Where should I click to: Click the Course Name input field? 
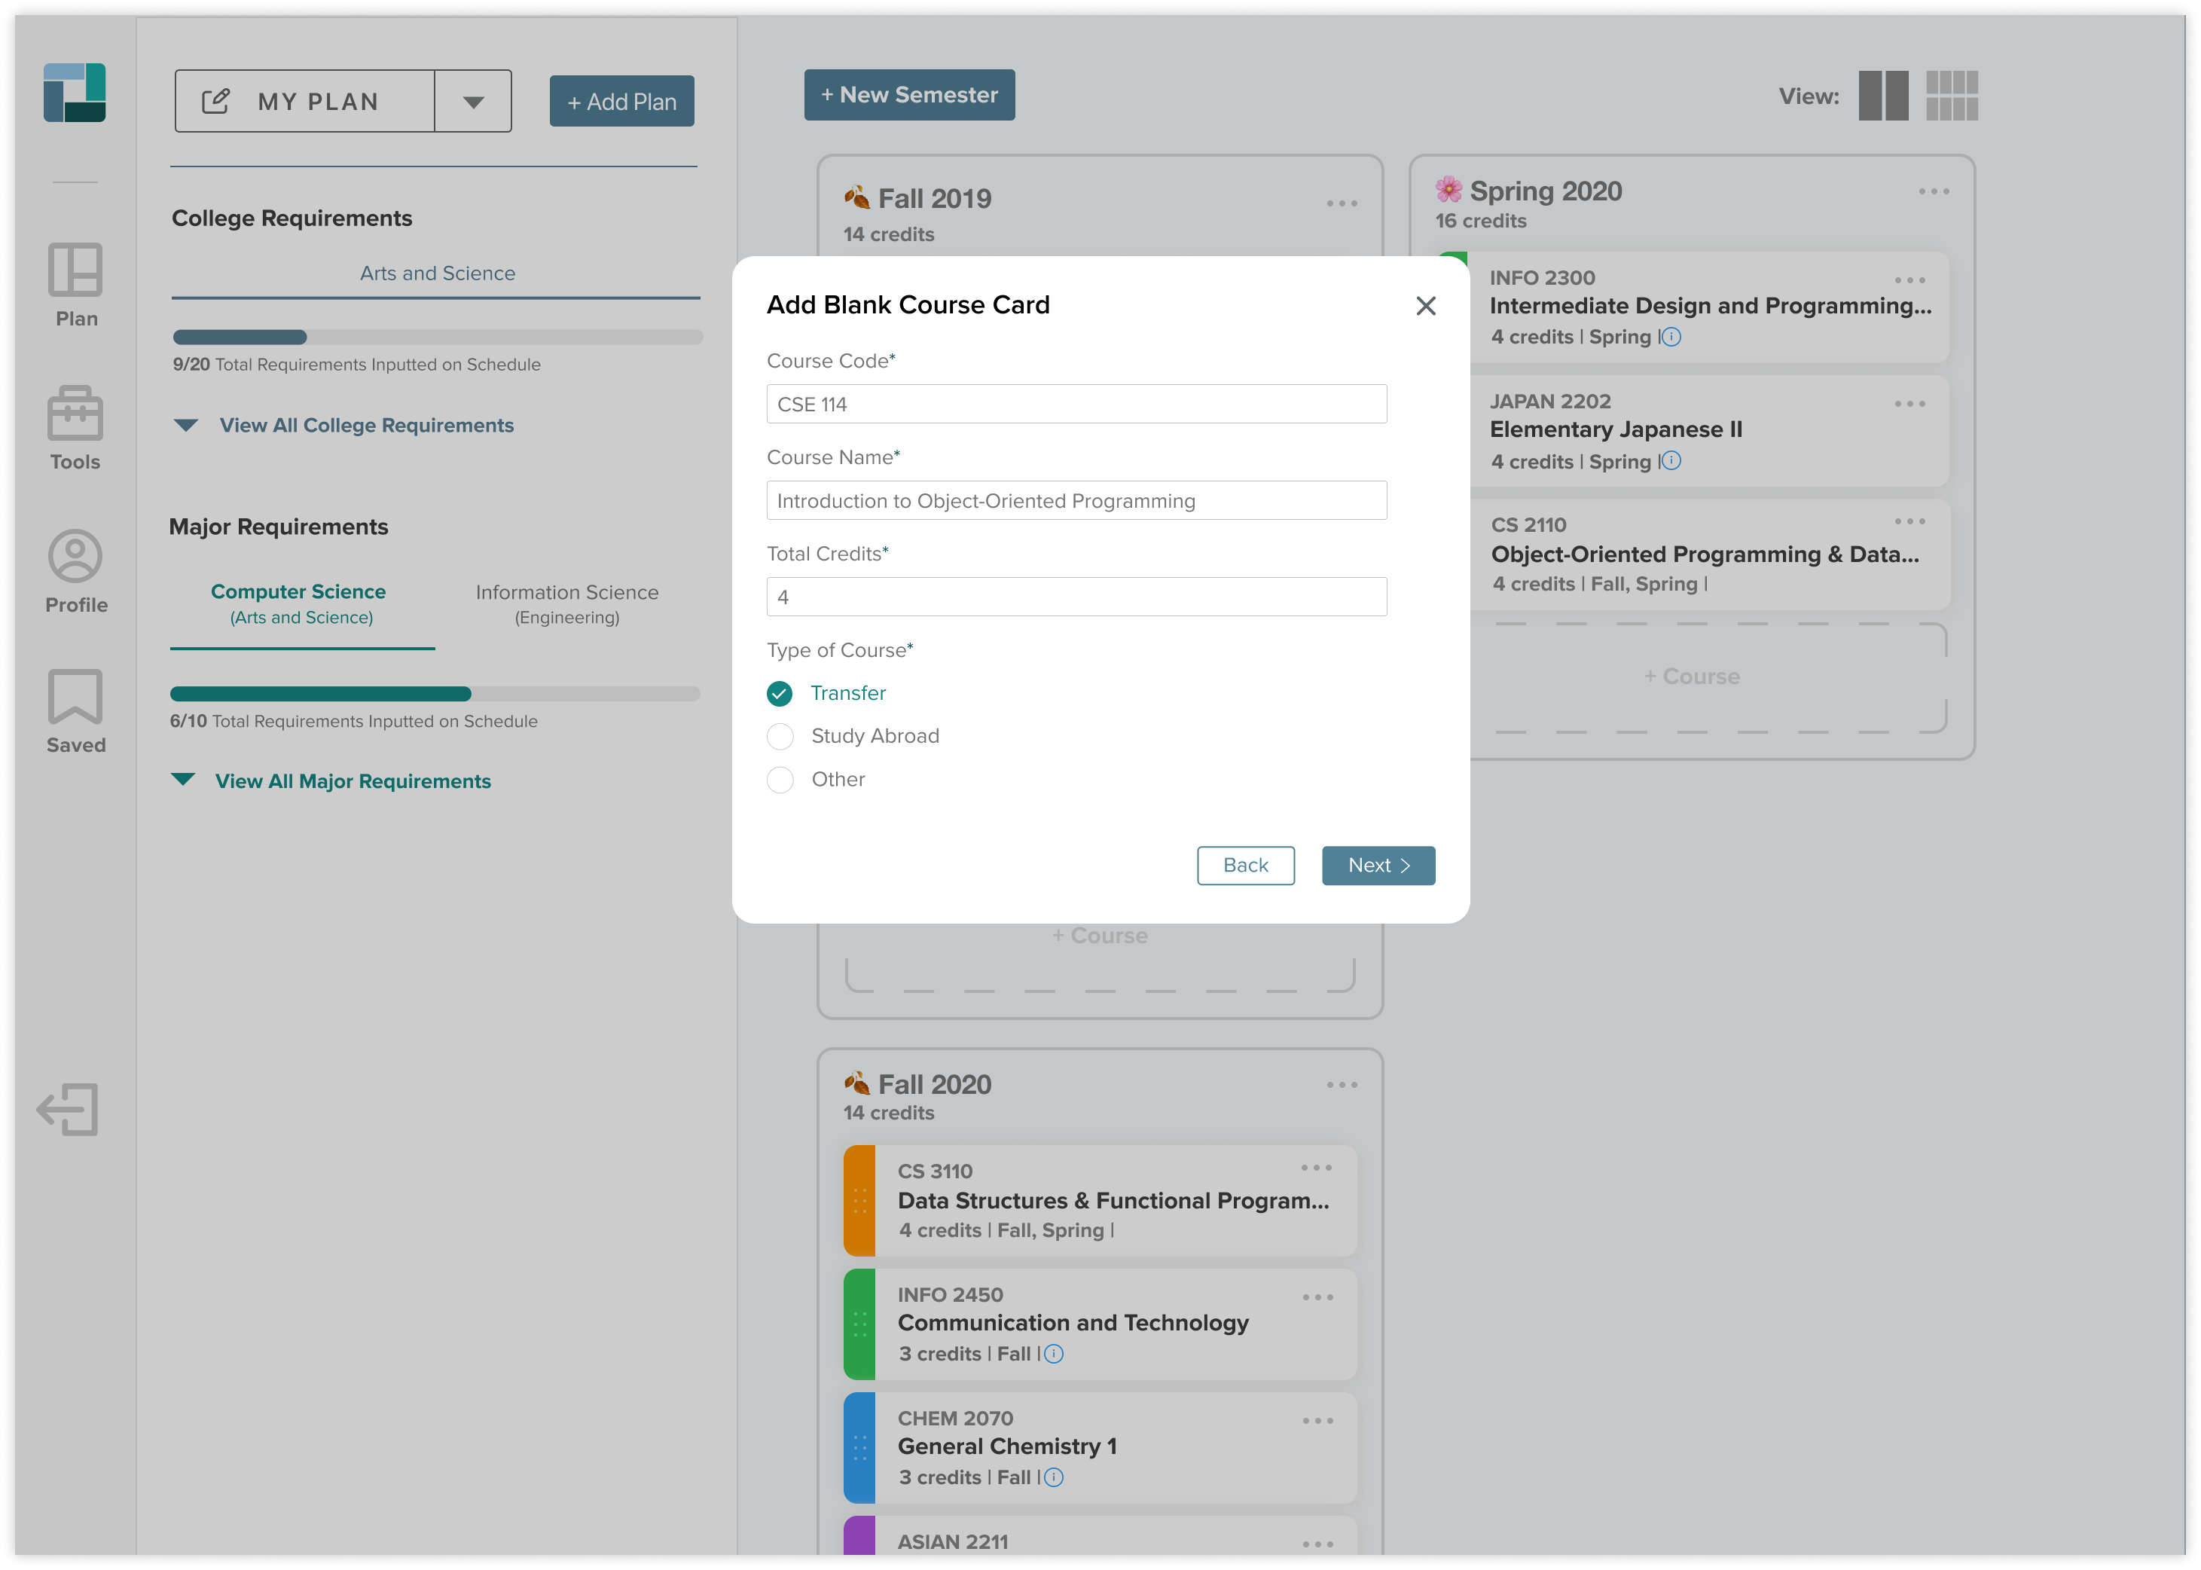coord(1076,501)
